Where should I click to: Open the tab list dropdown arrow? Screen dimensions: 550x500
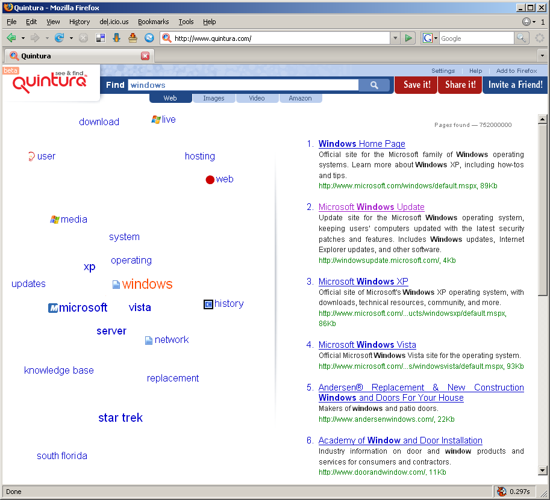pos(542,55)
